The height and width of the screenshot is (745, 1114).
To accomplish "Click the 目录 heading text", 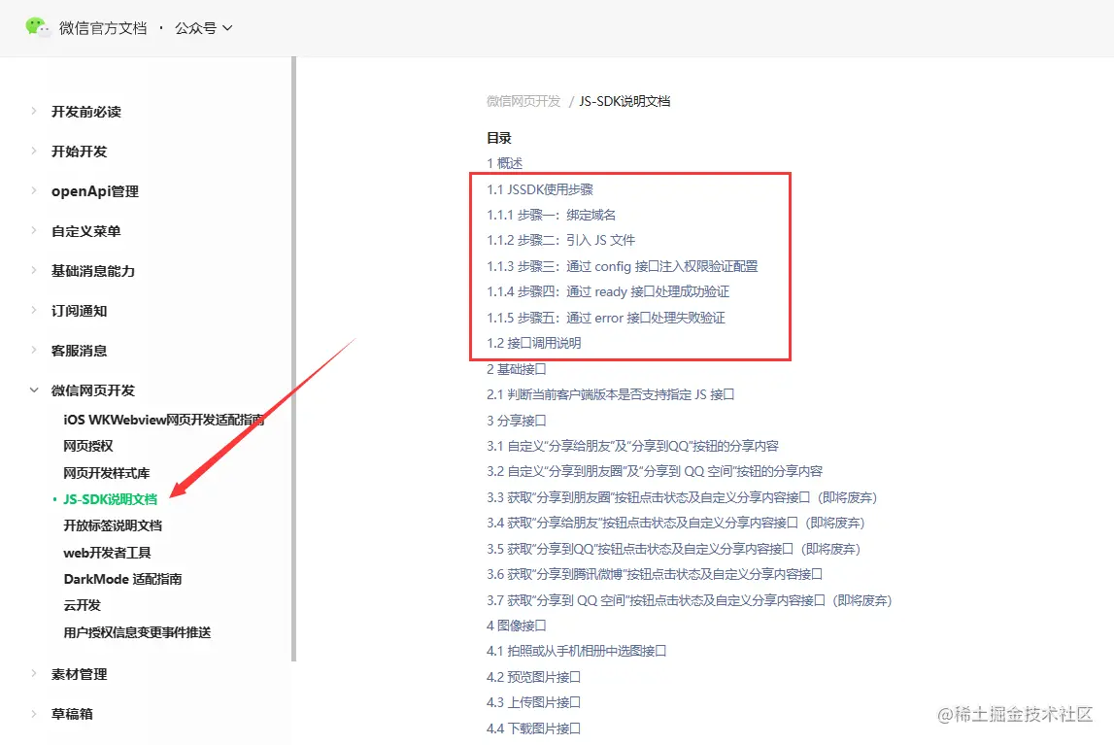I will tap(499, 139).
